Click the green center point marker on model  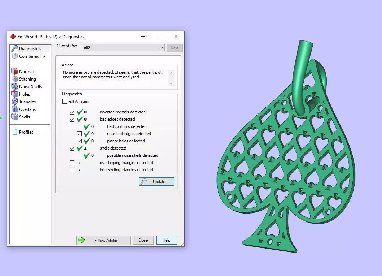[287, 144]
